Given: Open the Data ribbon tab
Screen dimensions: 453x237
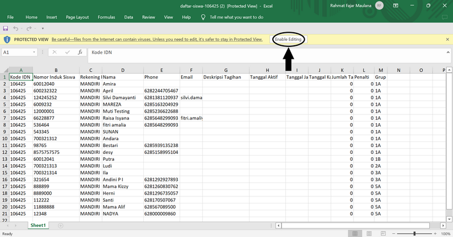Looking at the screenshot, I should click(129, 17).
